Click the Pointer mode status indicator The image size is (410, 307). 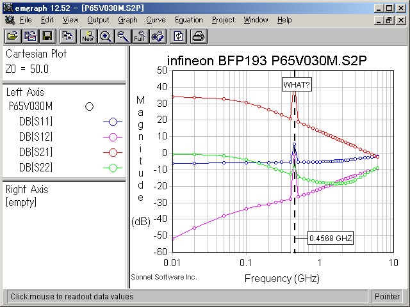click(x=387, y=297)
